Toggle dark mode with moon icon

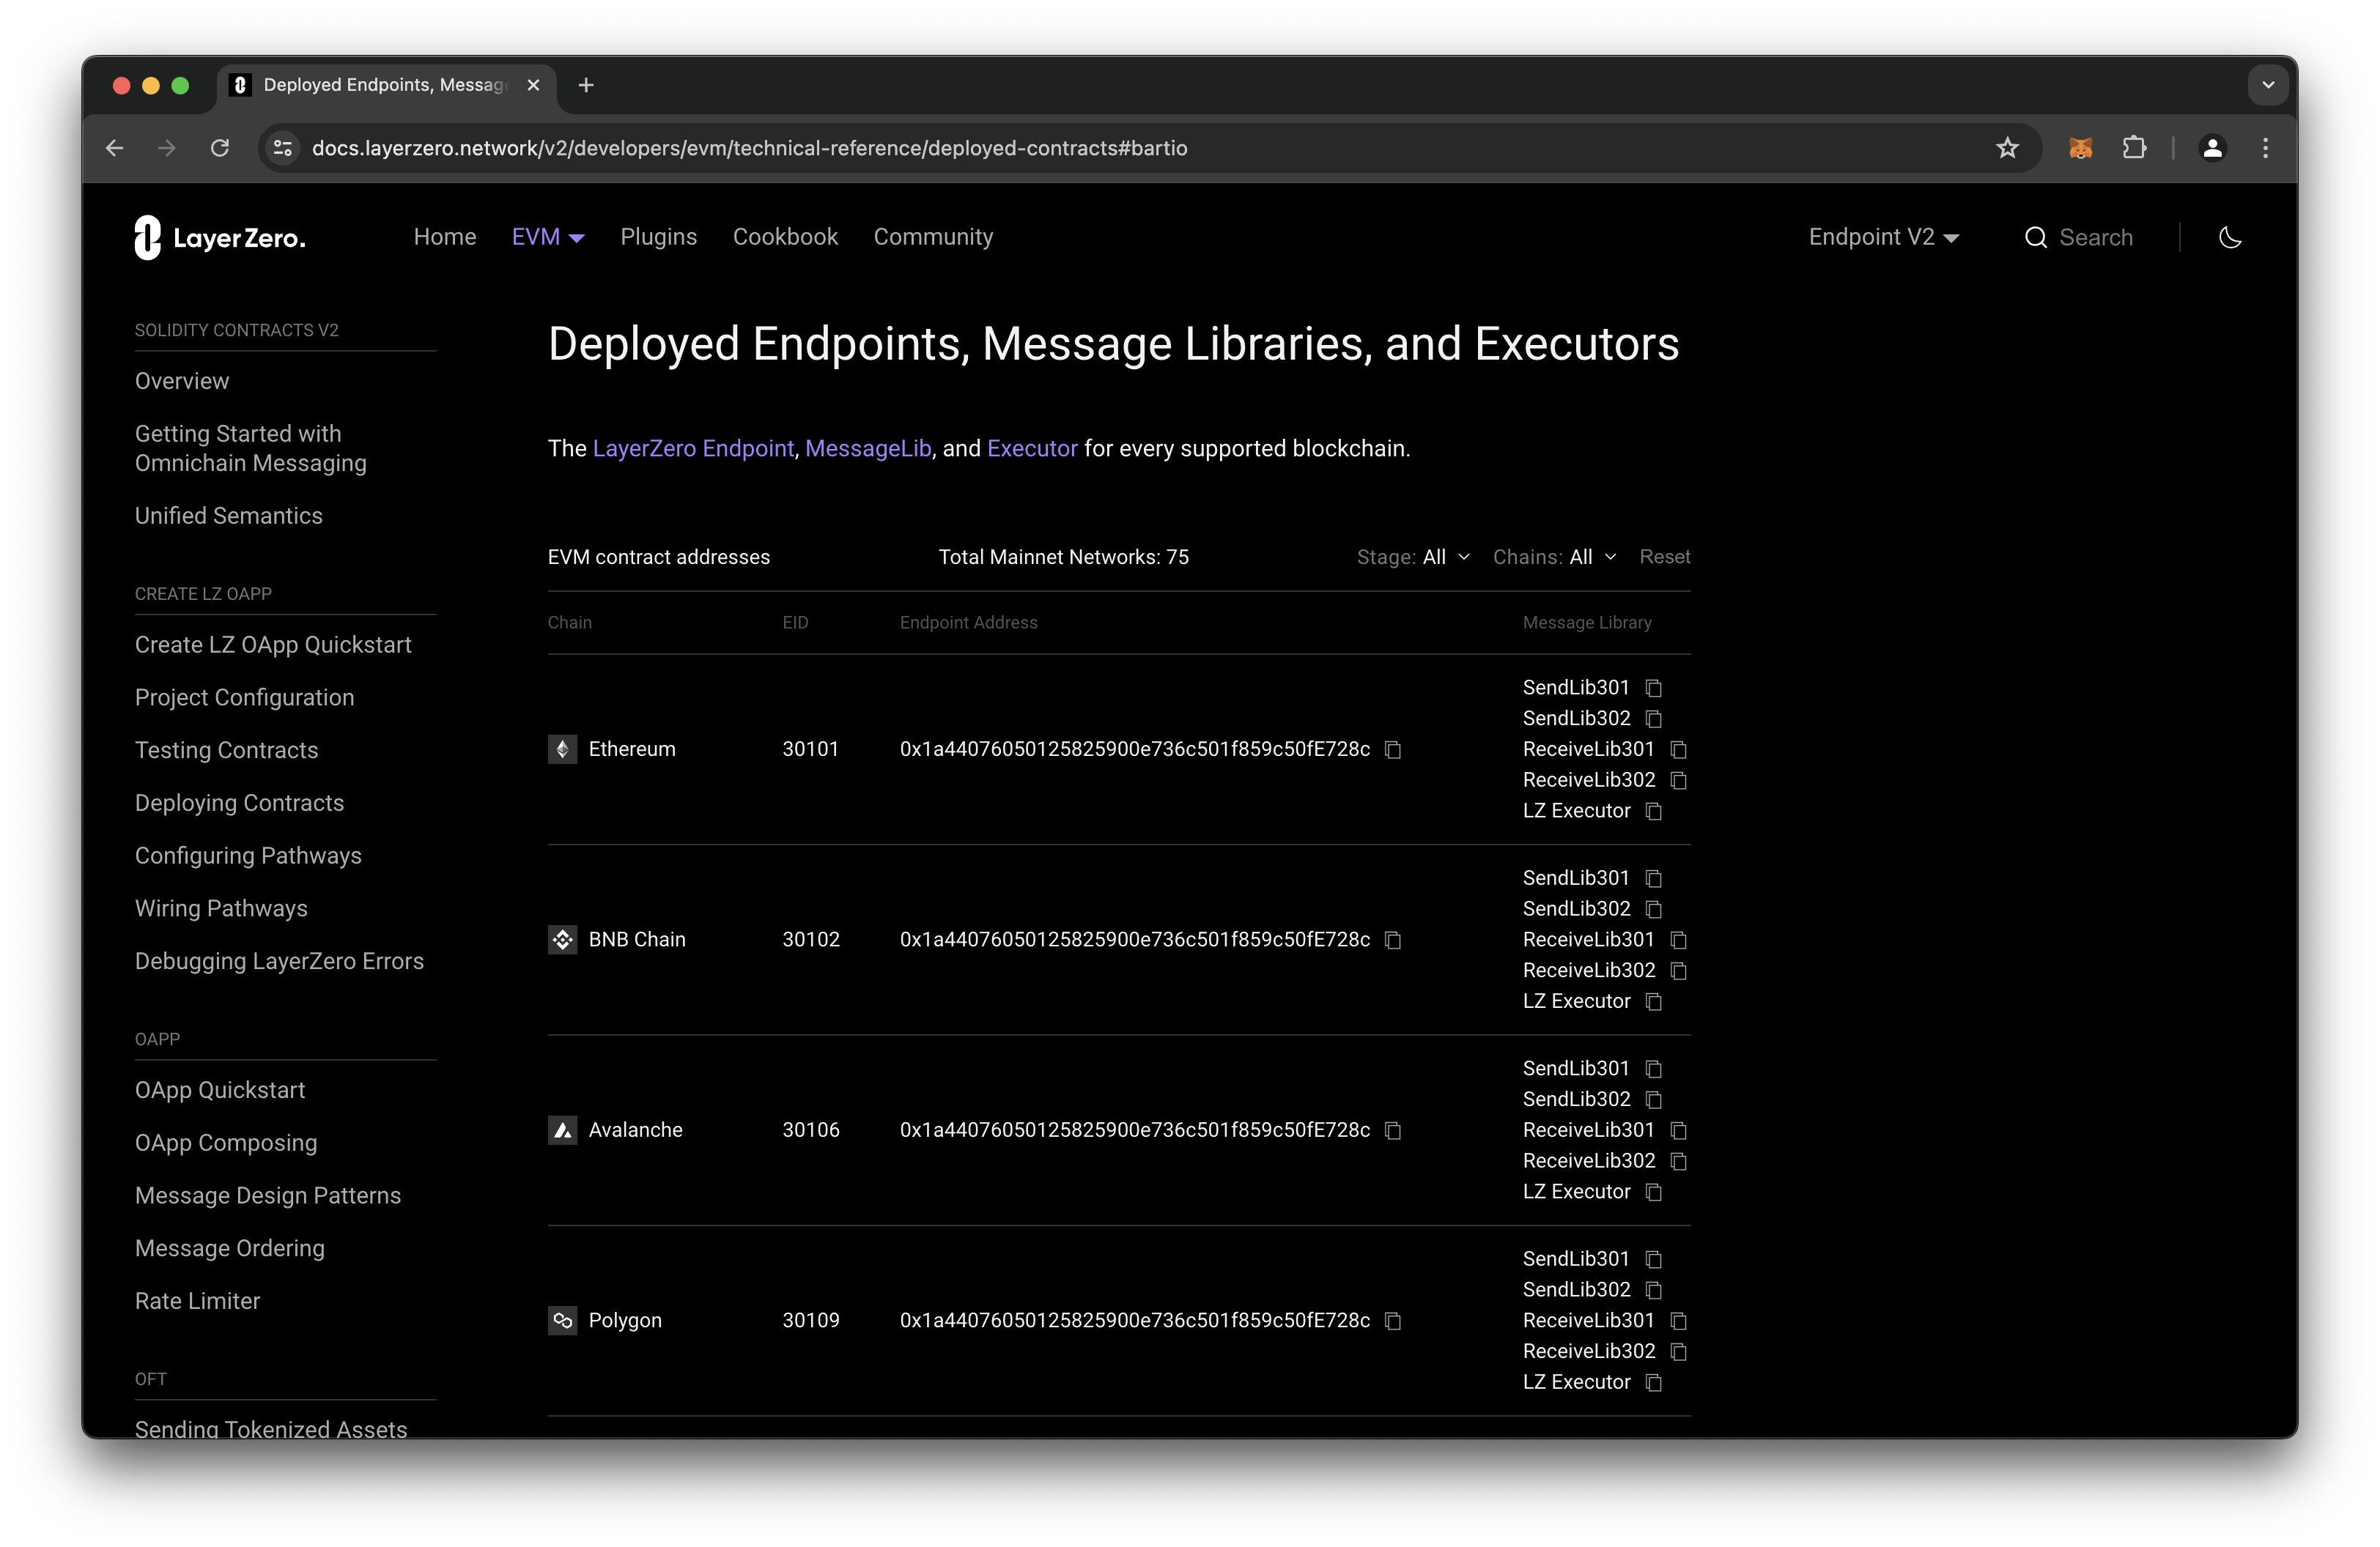click(2230, 237)
